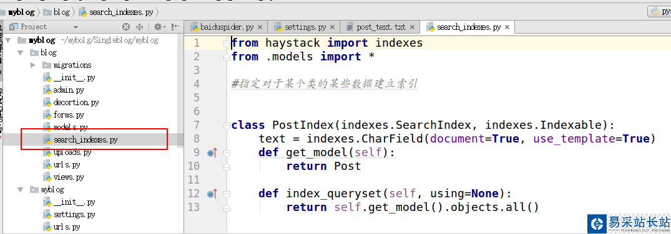
Task: Place cursor on the word haystack
Action: click(293, 43)
